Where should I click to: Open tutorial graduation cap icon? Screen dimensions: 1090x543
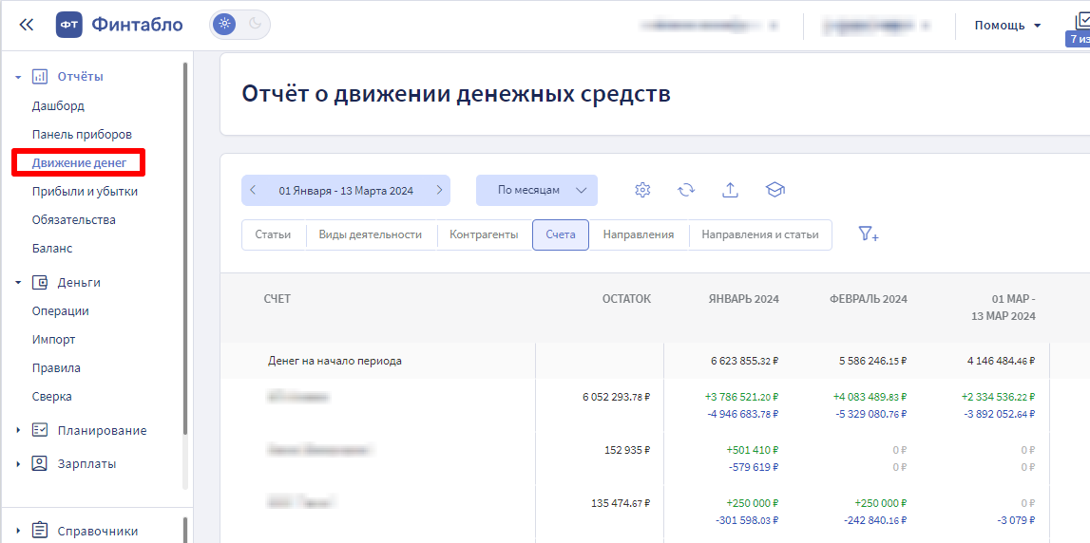tap(774, 190)
